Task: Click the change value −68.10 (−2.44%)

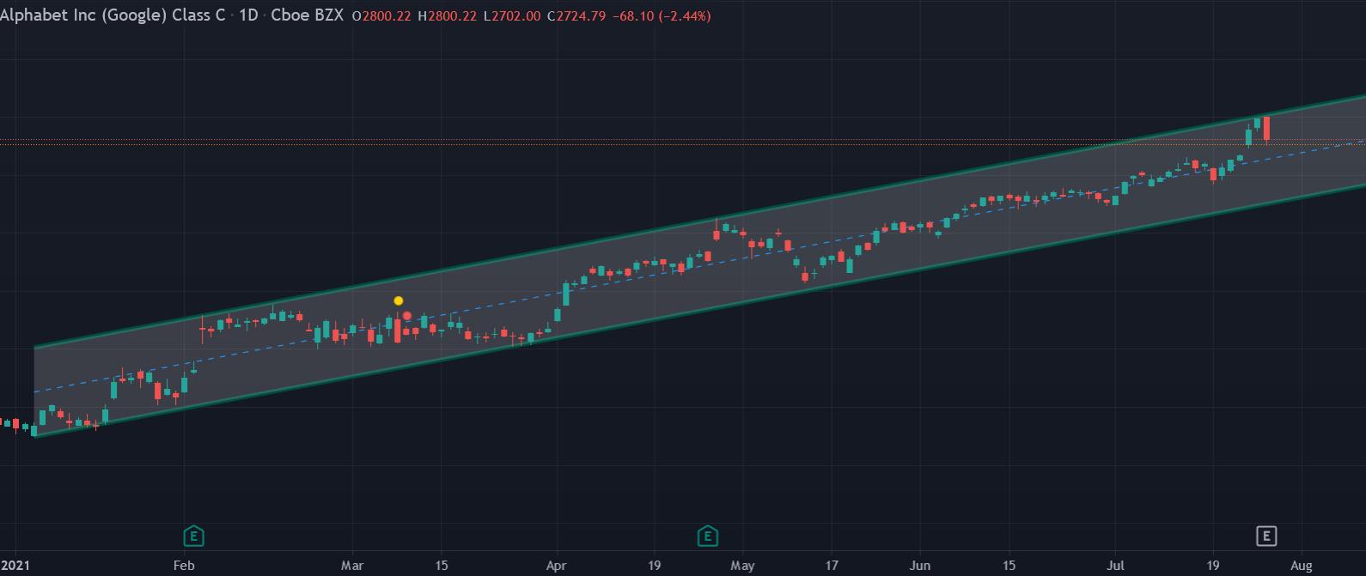Action: [661, 16]
